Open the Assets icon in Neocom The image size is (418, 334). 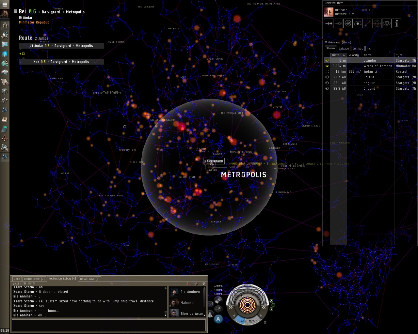5,147
